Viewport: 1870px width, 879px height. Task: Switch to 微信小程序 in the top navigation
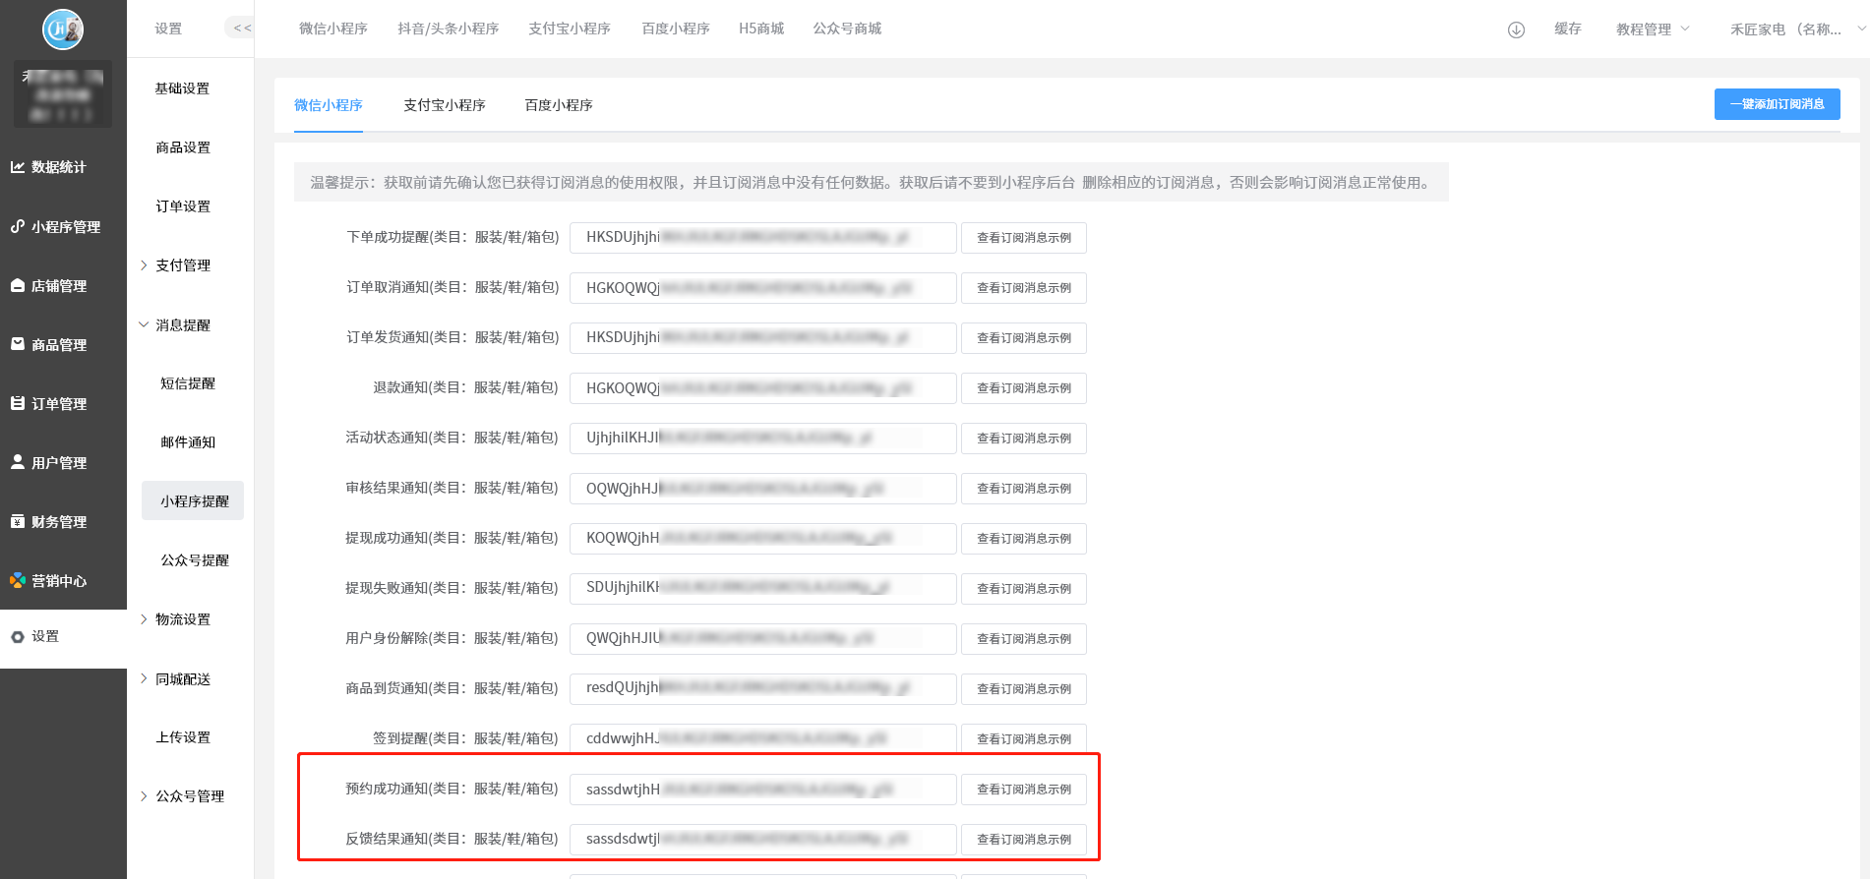tap(333, 29)
